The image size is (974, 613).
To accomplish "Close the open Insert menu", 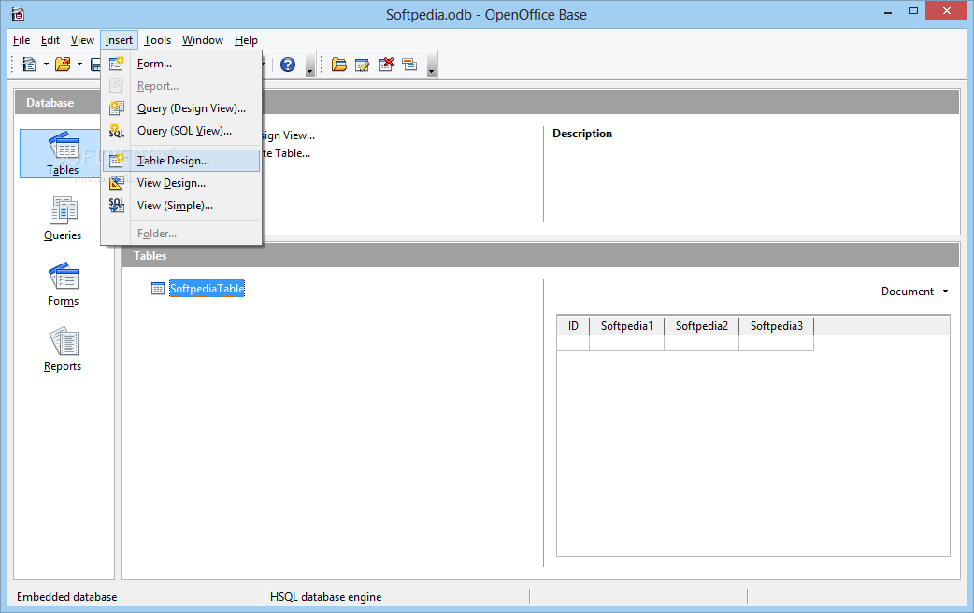I will coord(119,40).
